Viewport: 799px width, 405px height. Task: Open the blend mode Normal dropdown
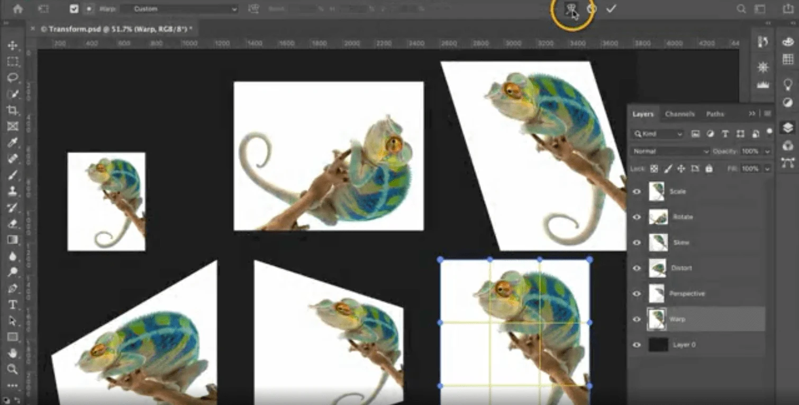pyautogui.click(x=670, y=151)
